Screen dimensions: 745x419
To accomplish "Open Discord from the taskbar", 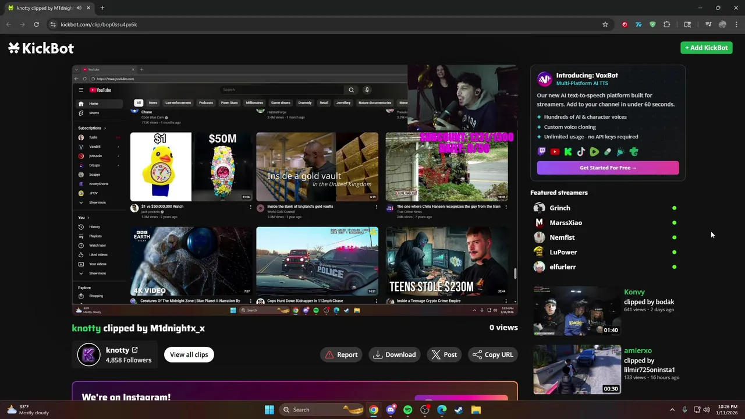I will coord(391,410).
